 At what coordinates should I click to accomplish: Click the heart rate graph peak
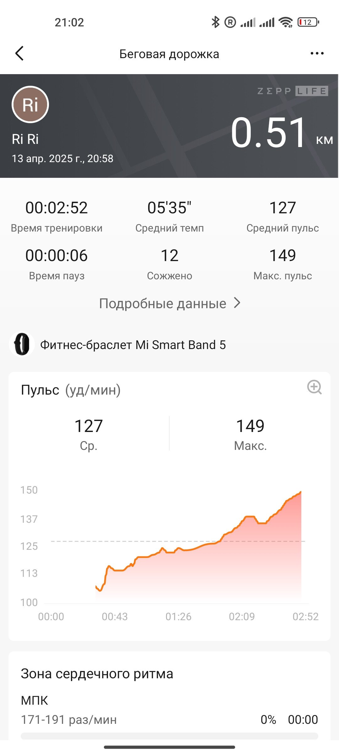(300, 493)
